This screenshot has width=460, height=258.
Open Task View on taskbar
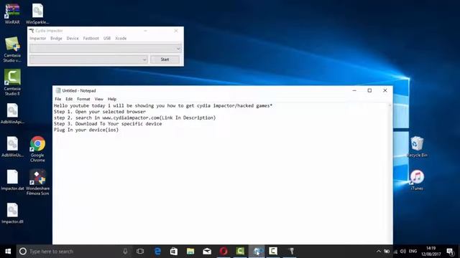pyautogui.click(x=140, y=252)
